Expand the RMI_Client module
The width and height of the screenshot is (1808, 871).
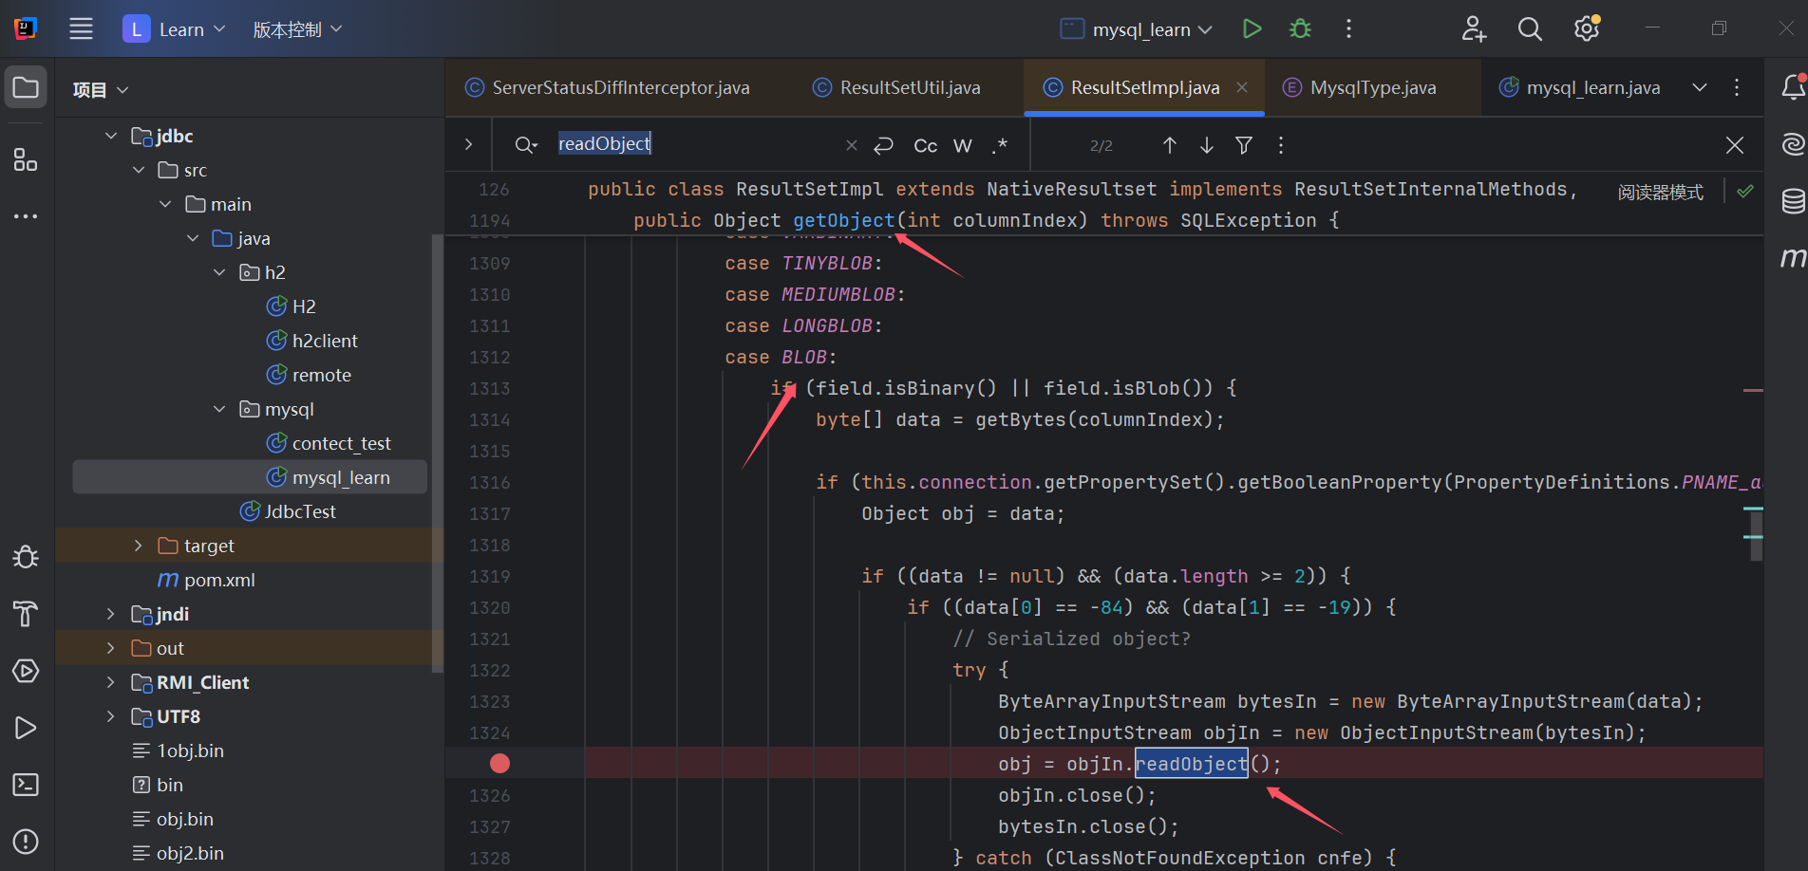pyautogui.click(x=111, y=682)
